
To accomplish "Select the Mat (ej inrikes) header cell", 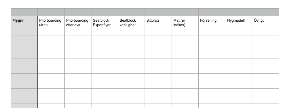I will point(185,22).
